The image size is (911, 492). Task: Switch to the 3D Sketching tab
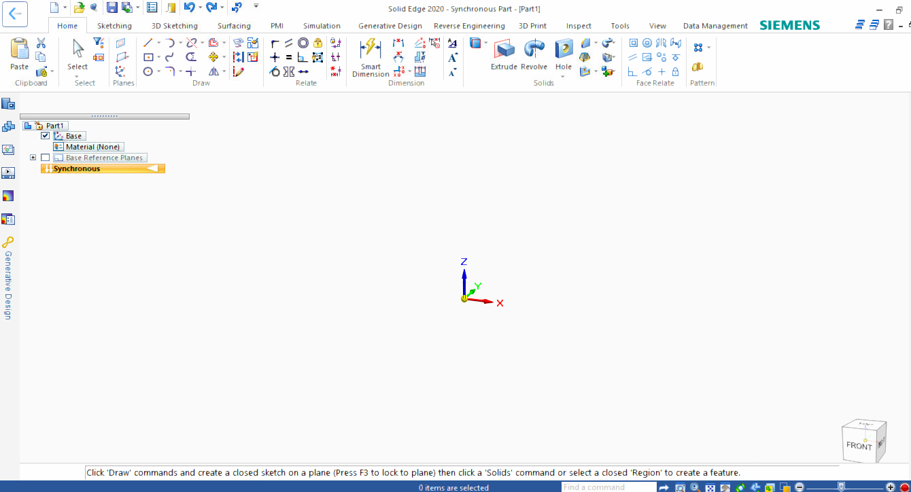click(175, 26)
